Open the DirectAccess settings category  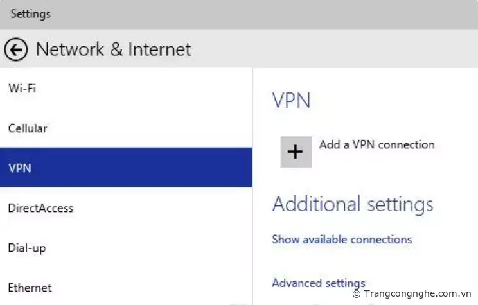click(x=40, y=208)
